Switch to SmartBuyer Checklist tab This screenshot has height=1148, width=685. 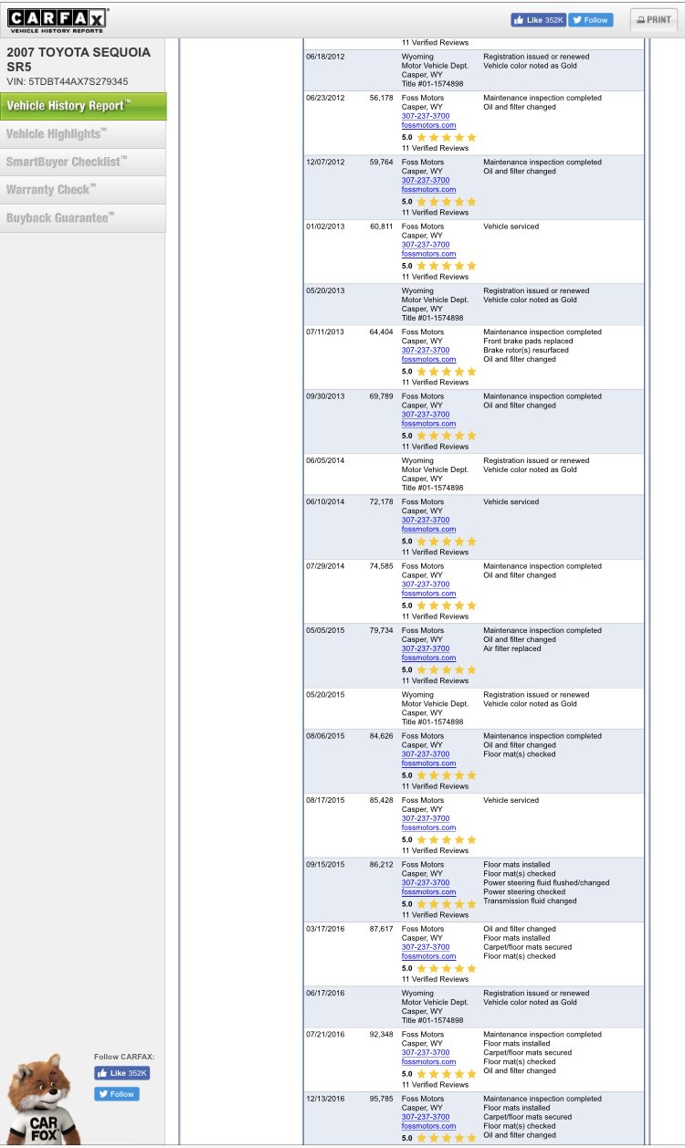coord(83,163)
